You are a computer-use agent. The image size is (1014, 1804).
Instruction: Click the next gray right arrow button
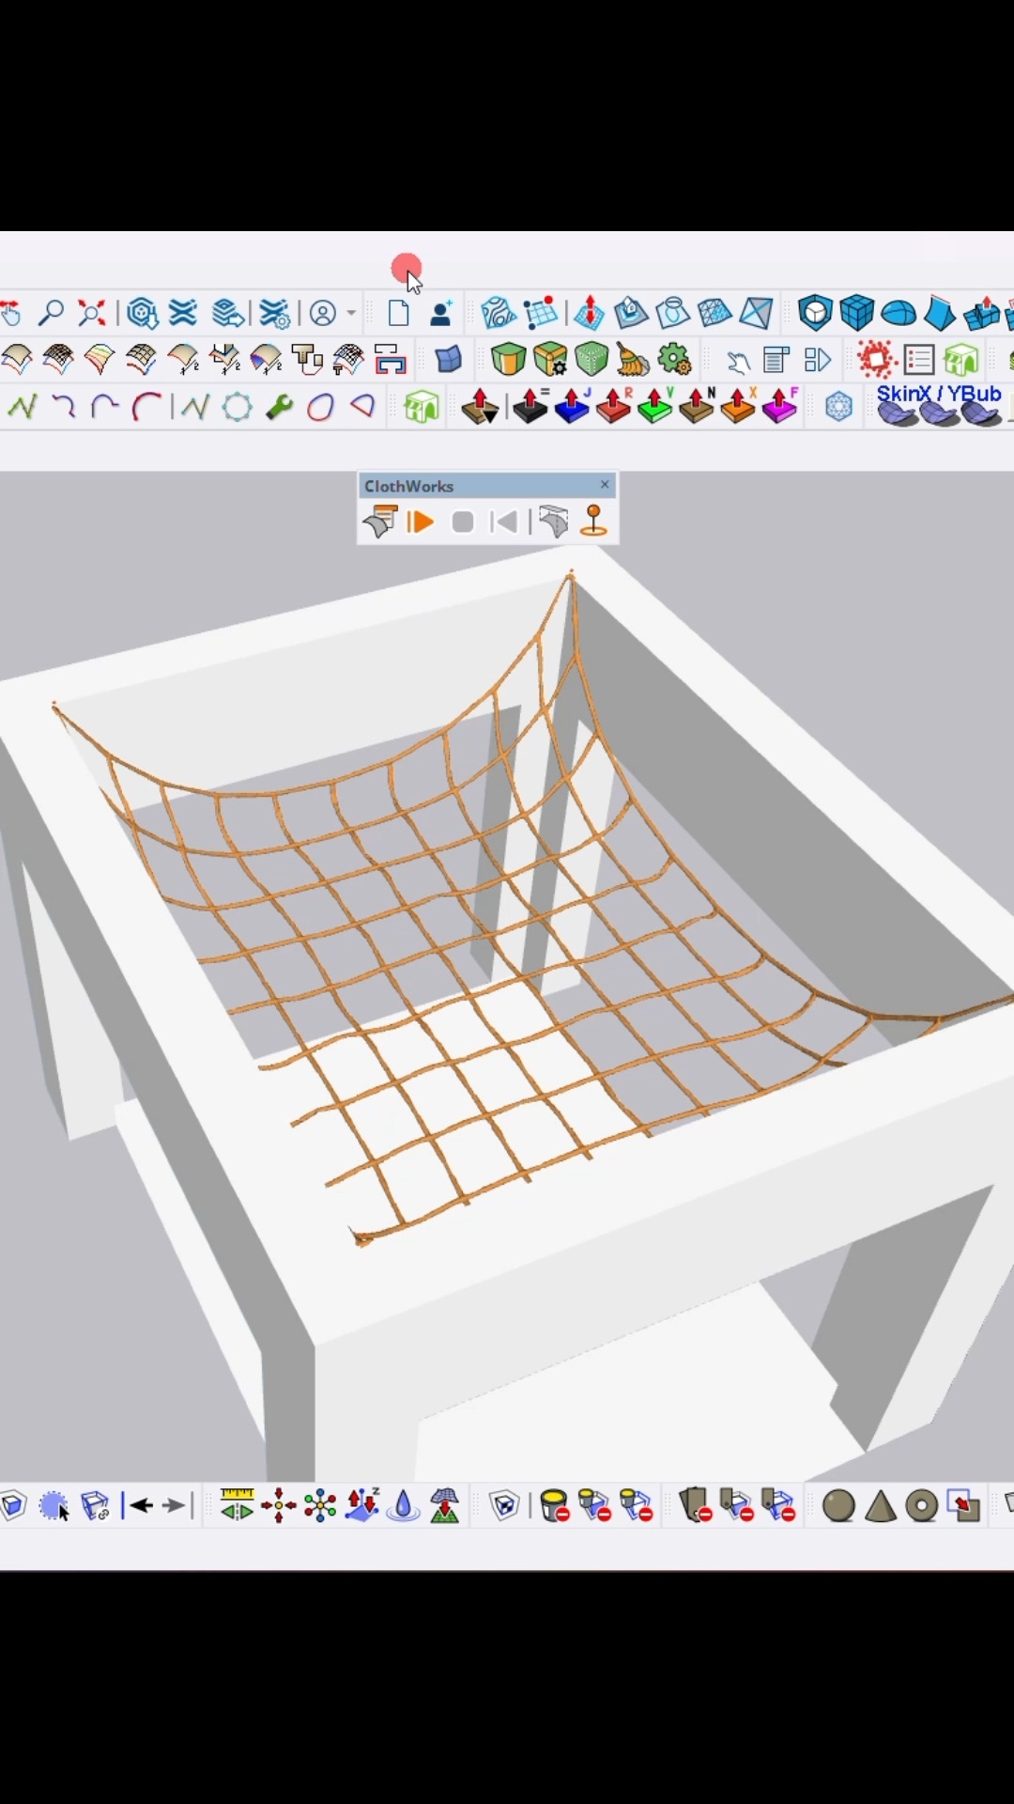pyautogui.click(x=173, y=1505)
